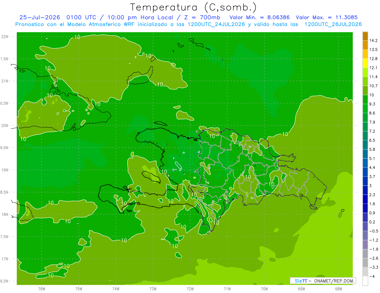Click the "22N" latitude axis label
The height and width of the screenshot is (293, 380).
click(5, 37)
